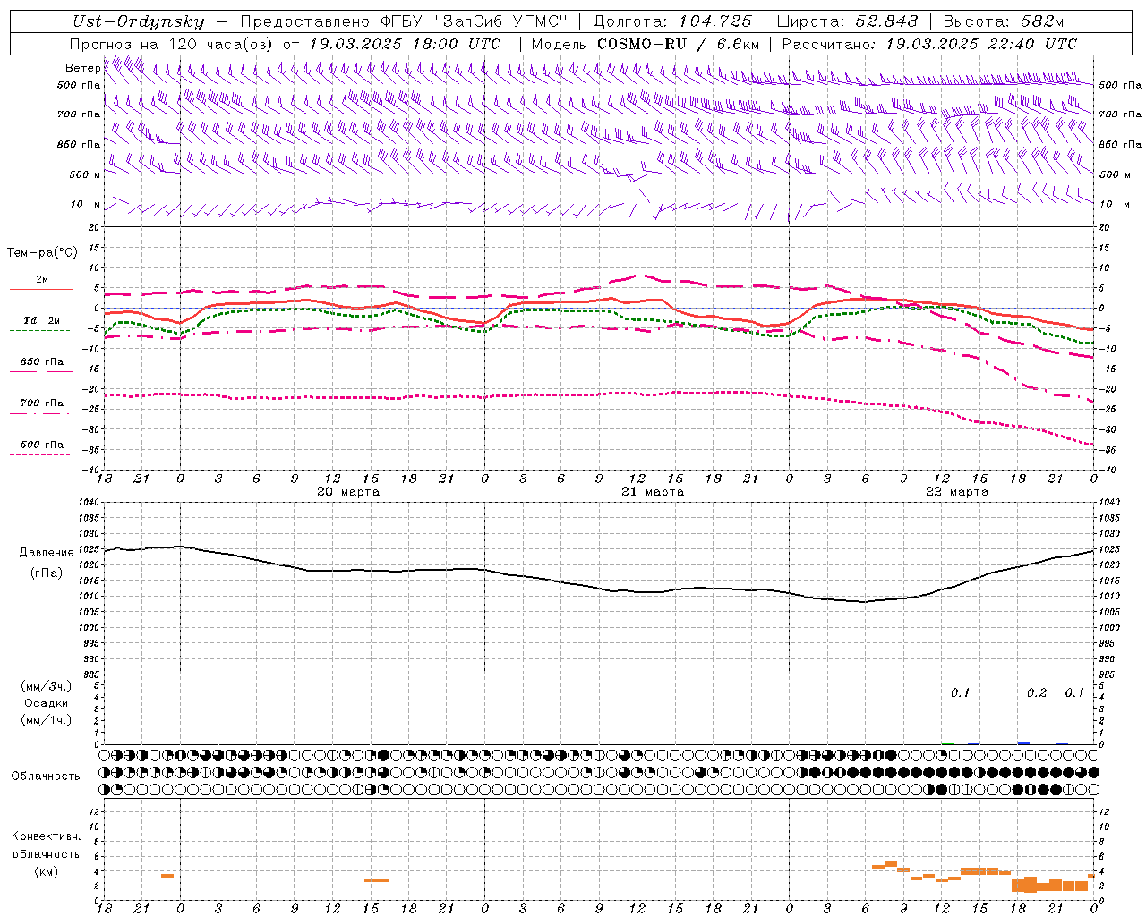
Task: Click the 22 марта date label
Action: point(957,491)
